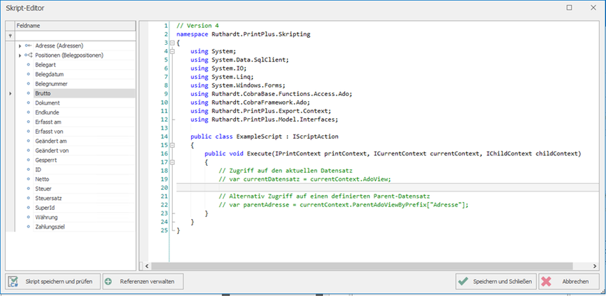Click field bullet icon next to Belegart
Screen dimensions: 606x296
(x=28, y=65)
